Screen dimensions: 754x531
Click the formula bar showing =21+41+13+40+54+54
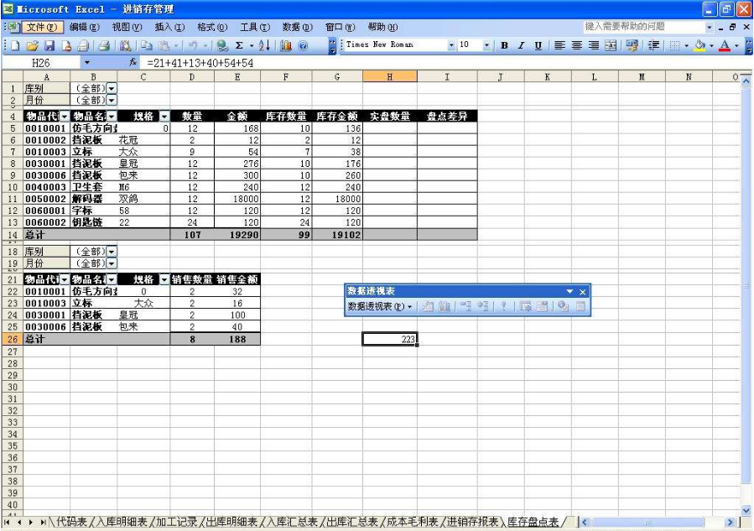click(x=445, y=63)
